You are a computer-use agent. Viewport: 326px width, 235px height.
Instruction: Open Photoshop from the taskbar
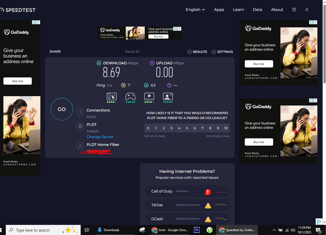click(x=197, y=230)
